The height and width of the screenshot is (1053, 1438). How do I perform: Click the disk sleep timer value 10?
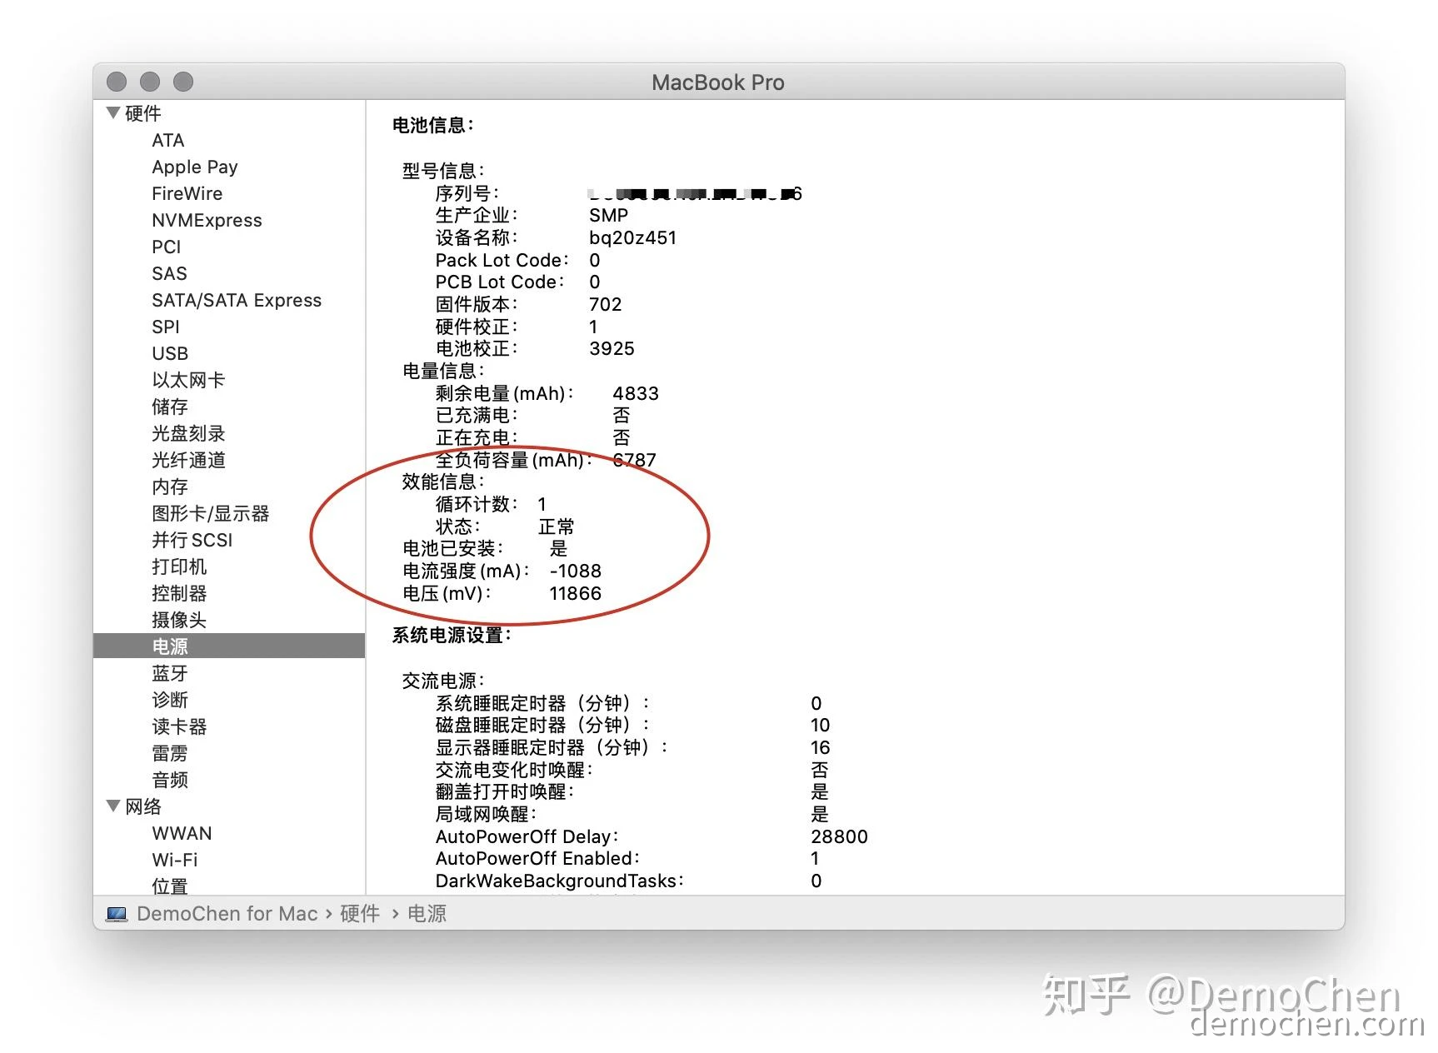[x=820, y=725]
